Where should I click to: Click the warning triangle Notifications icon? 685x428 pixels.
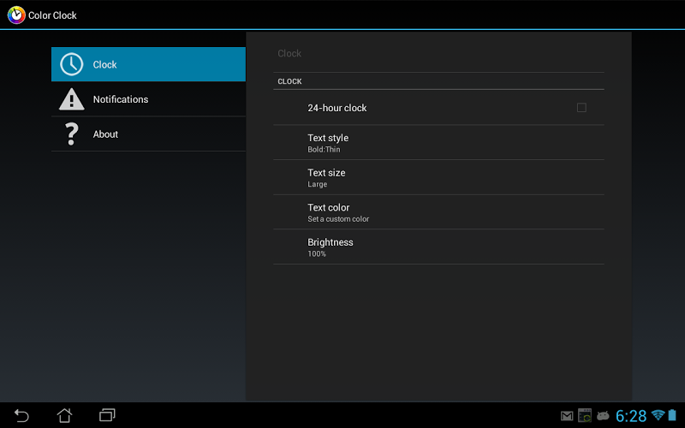72,99
